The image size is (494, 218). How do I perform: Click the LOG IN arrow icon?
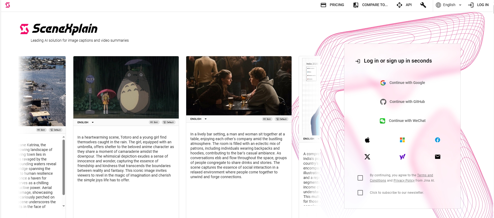tap(471, 5)
